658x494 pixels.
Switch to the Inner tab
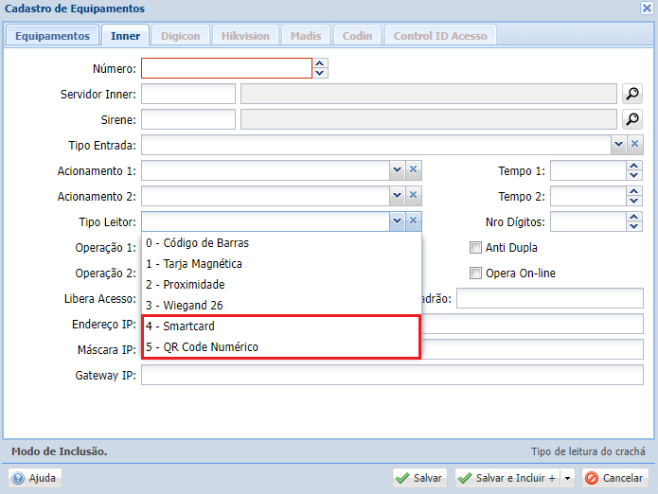tap(126, 36)
